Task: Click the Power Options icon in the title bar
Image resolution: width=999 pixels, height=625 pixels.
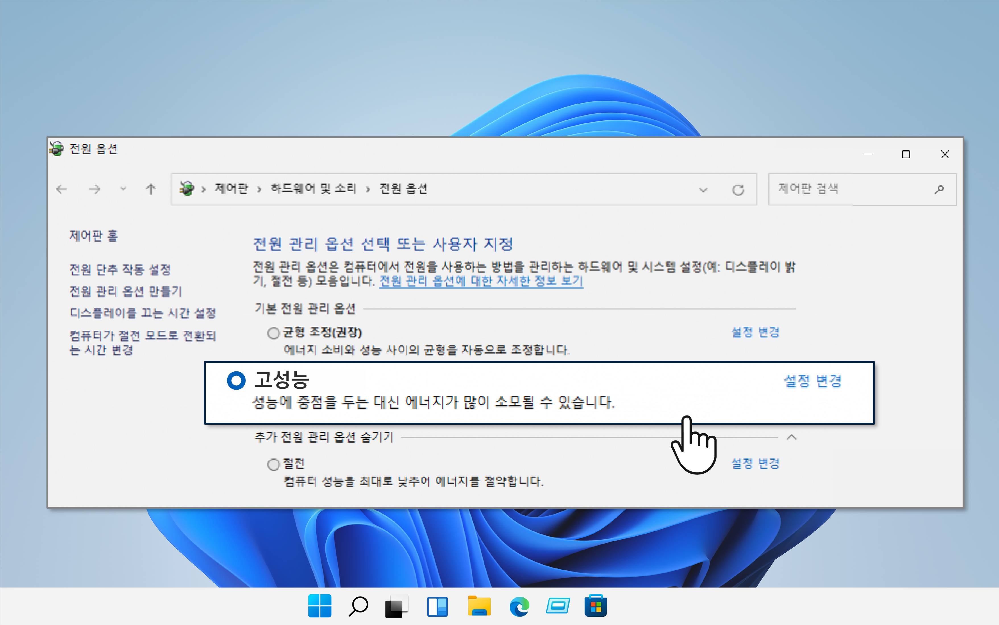Action: pyautogui.click(x=57, y=150)
